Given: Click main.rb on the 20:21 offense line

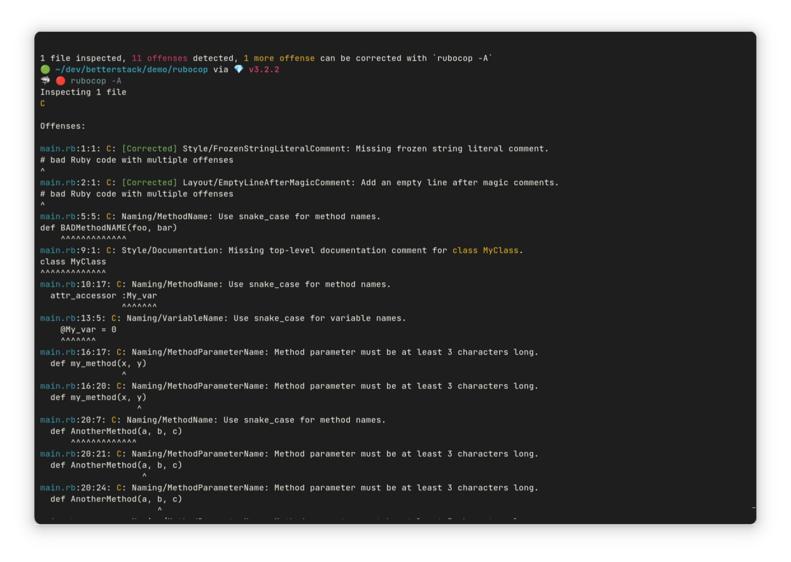Looking at the screenshot, I should [58, 454].
